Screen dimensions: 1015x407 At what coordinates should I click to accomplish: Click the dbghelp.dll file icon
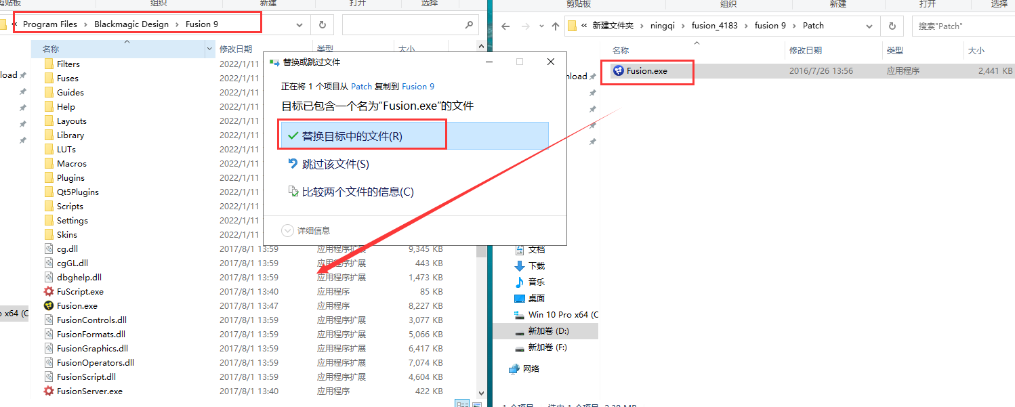pyautogui.click(x=49, y=277)
